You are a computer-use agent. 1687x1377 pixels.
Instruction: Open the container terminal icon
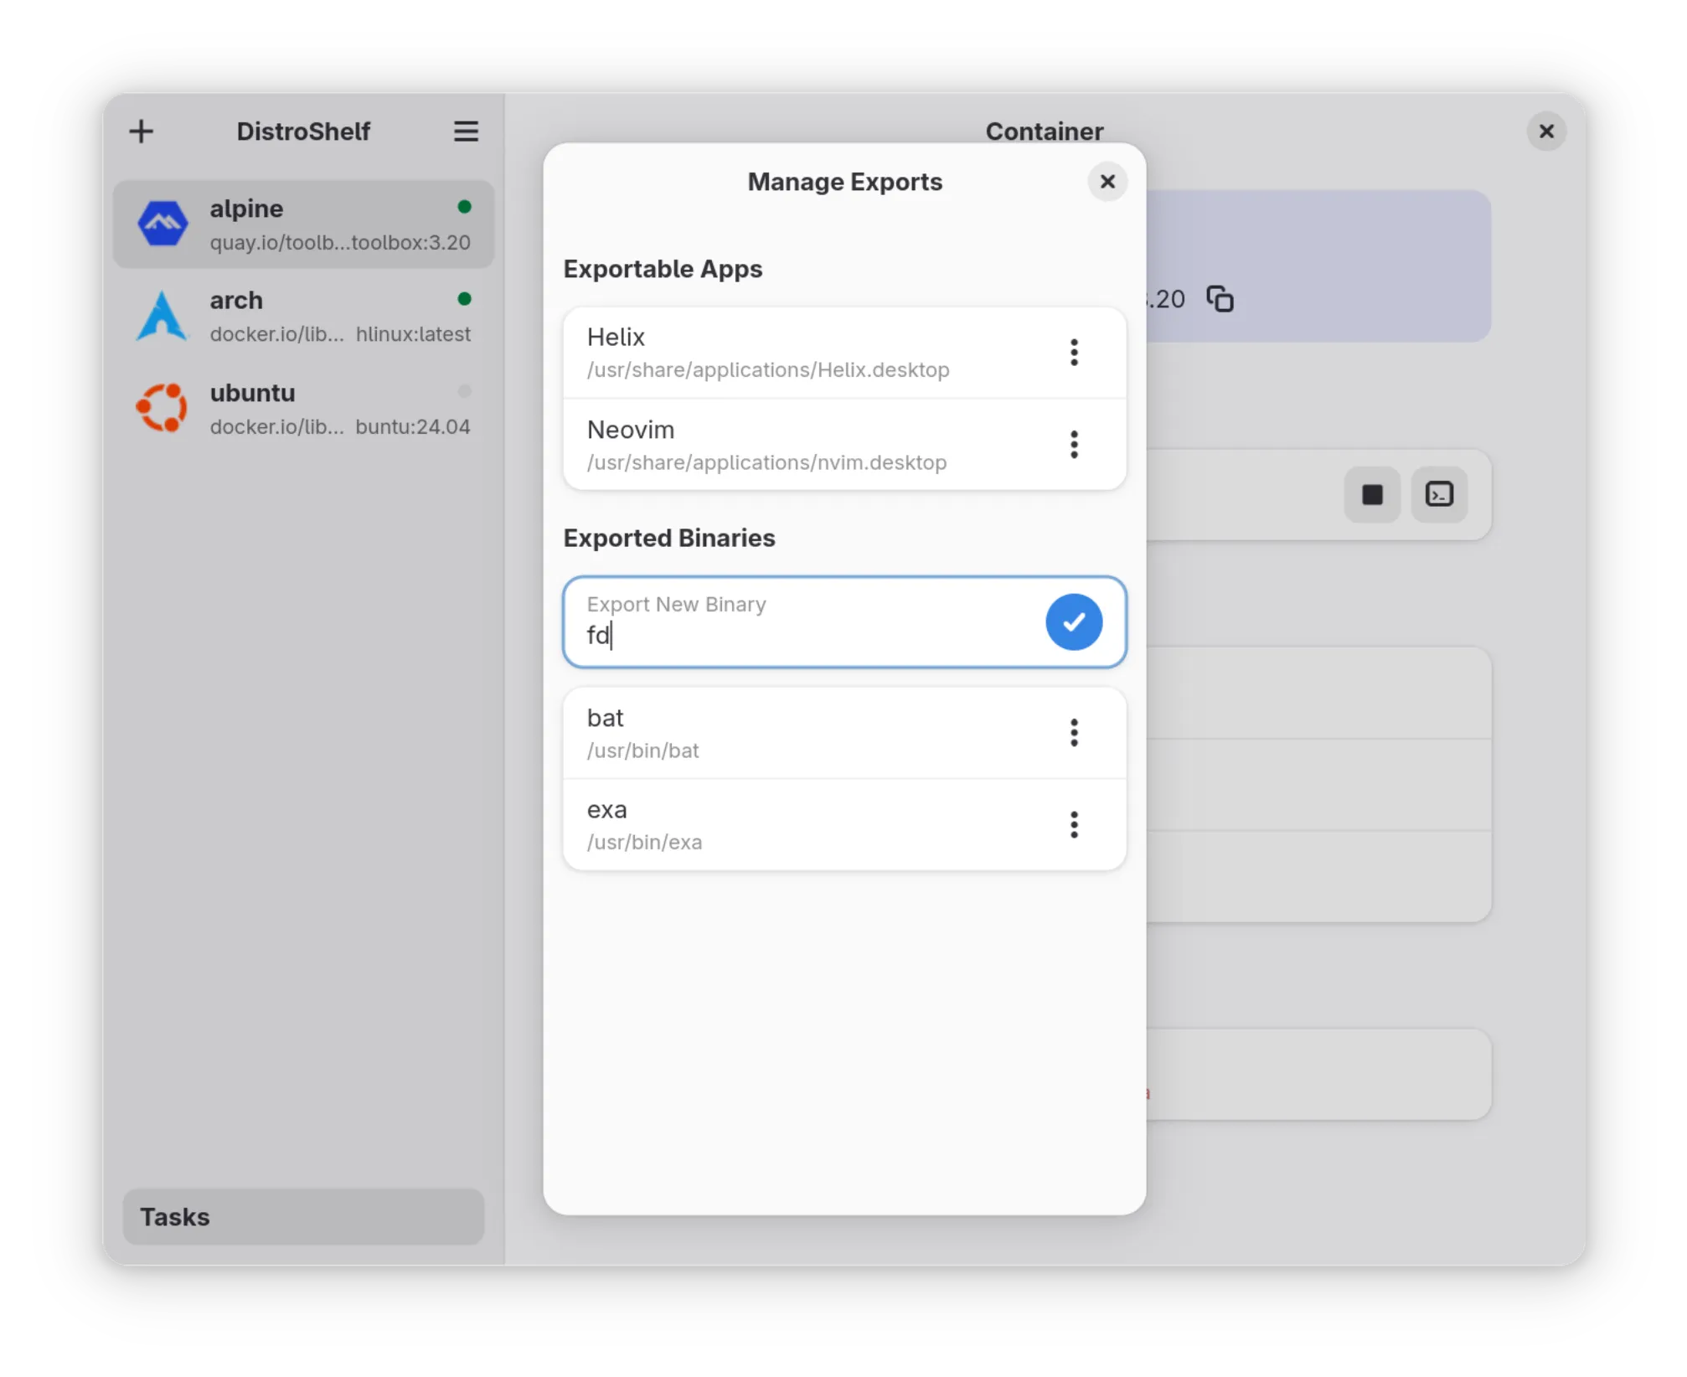point(1438,494)
